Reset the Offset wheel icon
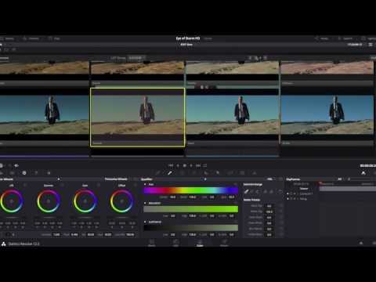The image size is (376, 282). pyautogui.click(x=135, y=185)
